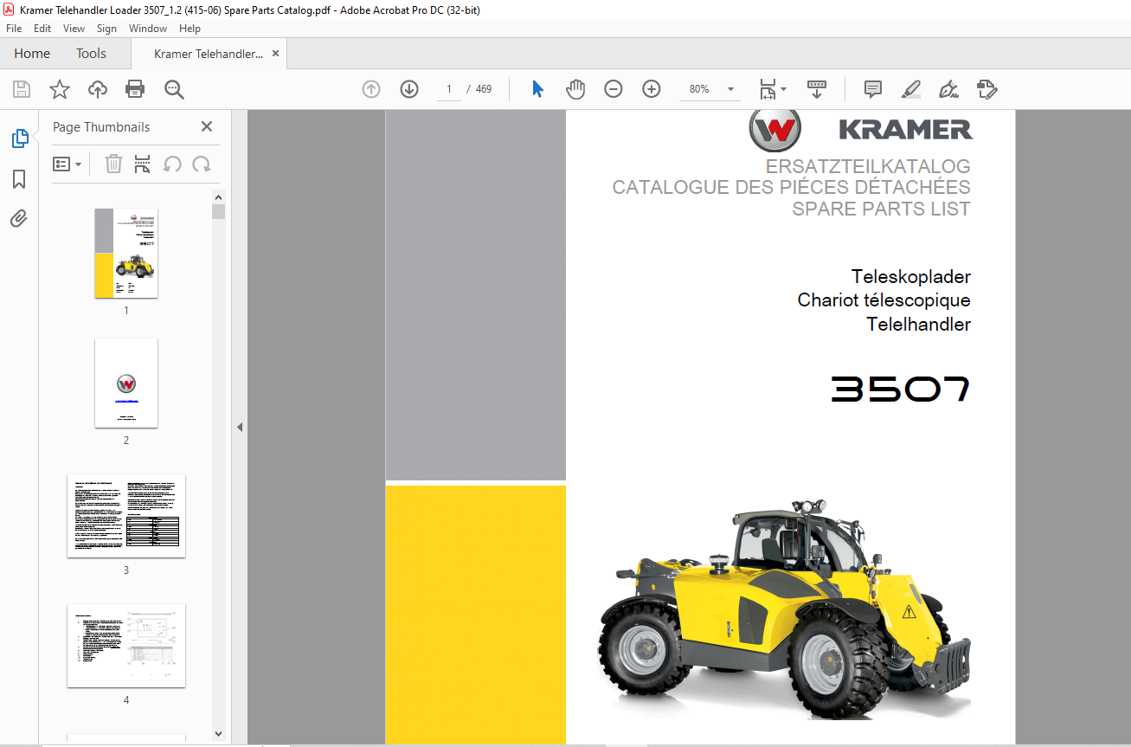Screen dimensions: 1131x747
Task: Open Page Thumbnails sidebar icon
Action: click(x=19, y=138)
